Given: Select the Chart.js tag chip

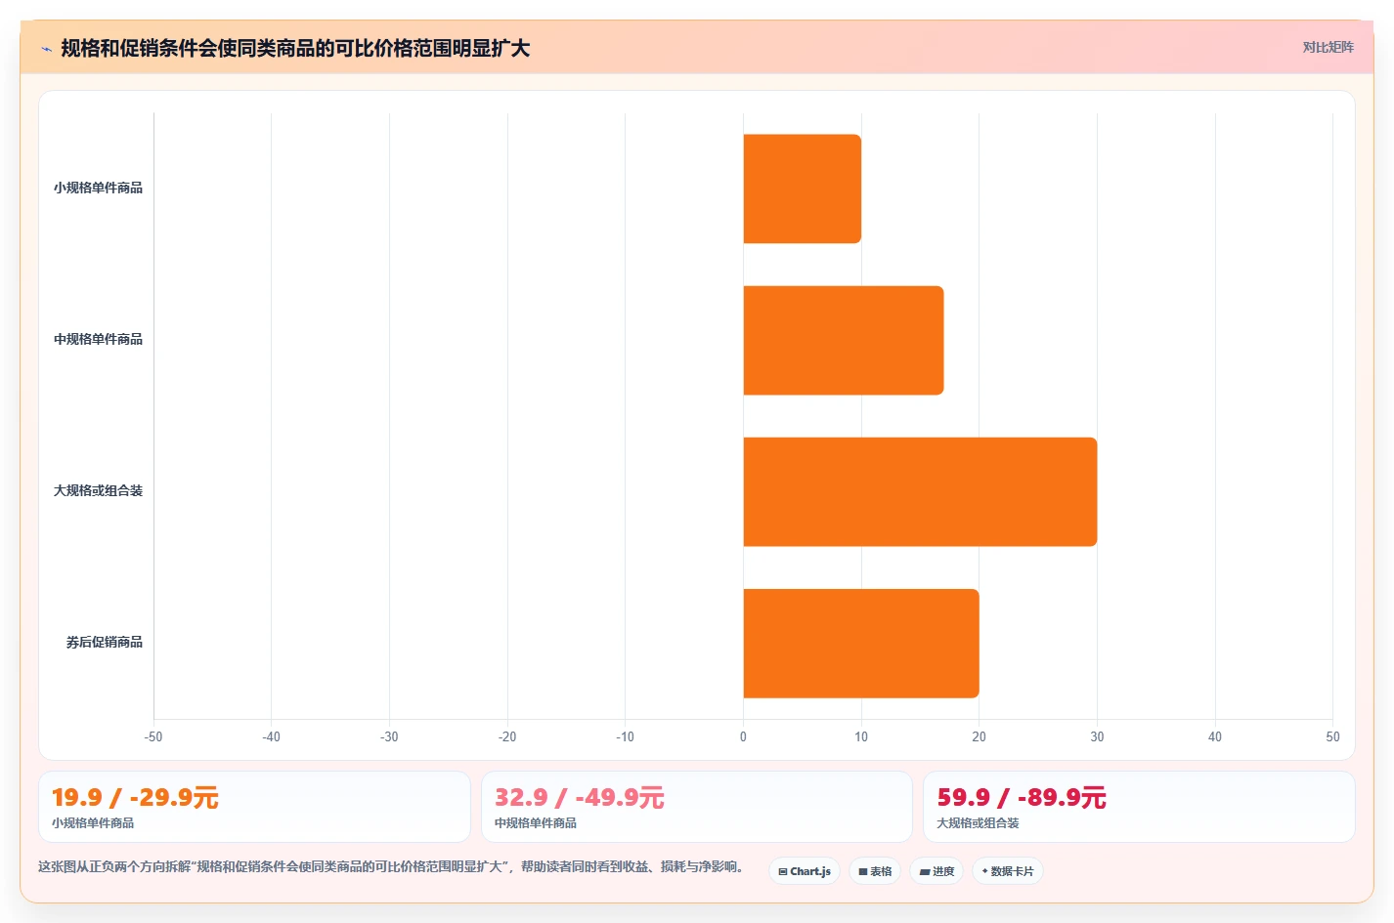Looking at the screenshot, I should tap(805, 871).
